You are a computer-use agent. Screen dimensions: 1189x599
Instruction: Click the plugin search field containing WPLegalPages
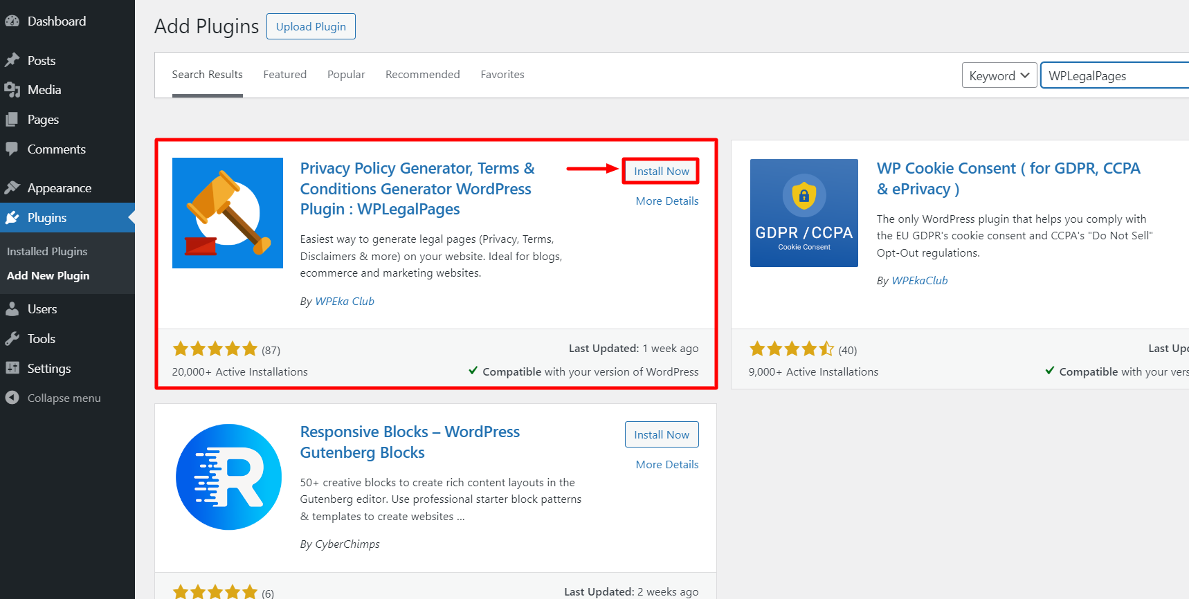pos(1116,75)
